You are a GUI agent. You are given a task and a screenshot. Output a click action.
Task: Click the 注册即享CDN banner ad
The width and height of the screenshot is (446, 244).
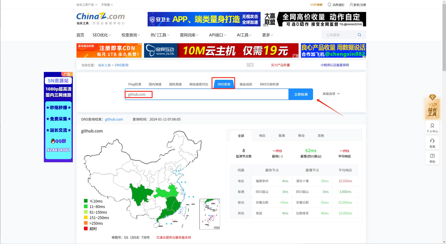[x=109, y=50]
